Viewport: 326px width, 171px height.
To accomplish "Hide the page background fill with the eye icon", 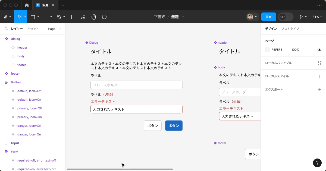I will click(x=319, y=49).
